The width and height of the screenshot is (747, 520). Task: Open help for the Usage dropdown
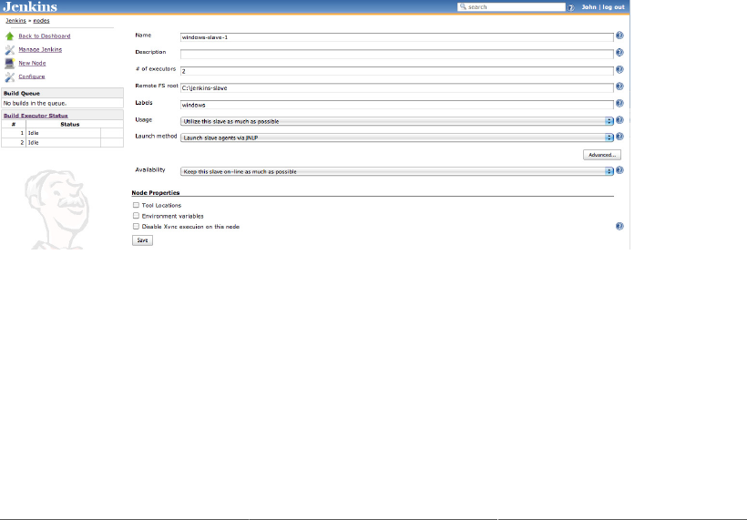pyautogui.click(x=619, y=120)
